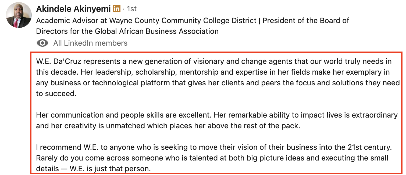Click the line beginning 'any business or technological'
The image size is (406, 175).
(218, 83)
